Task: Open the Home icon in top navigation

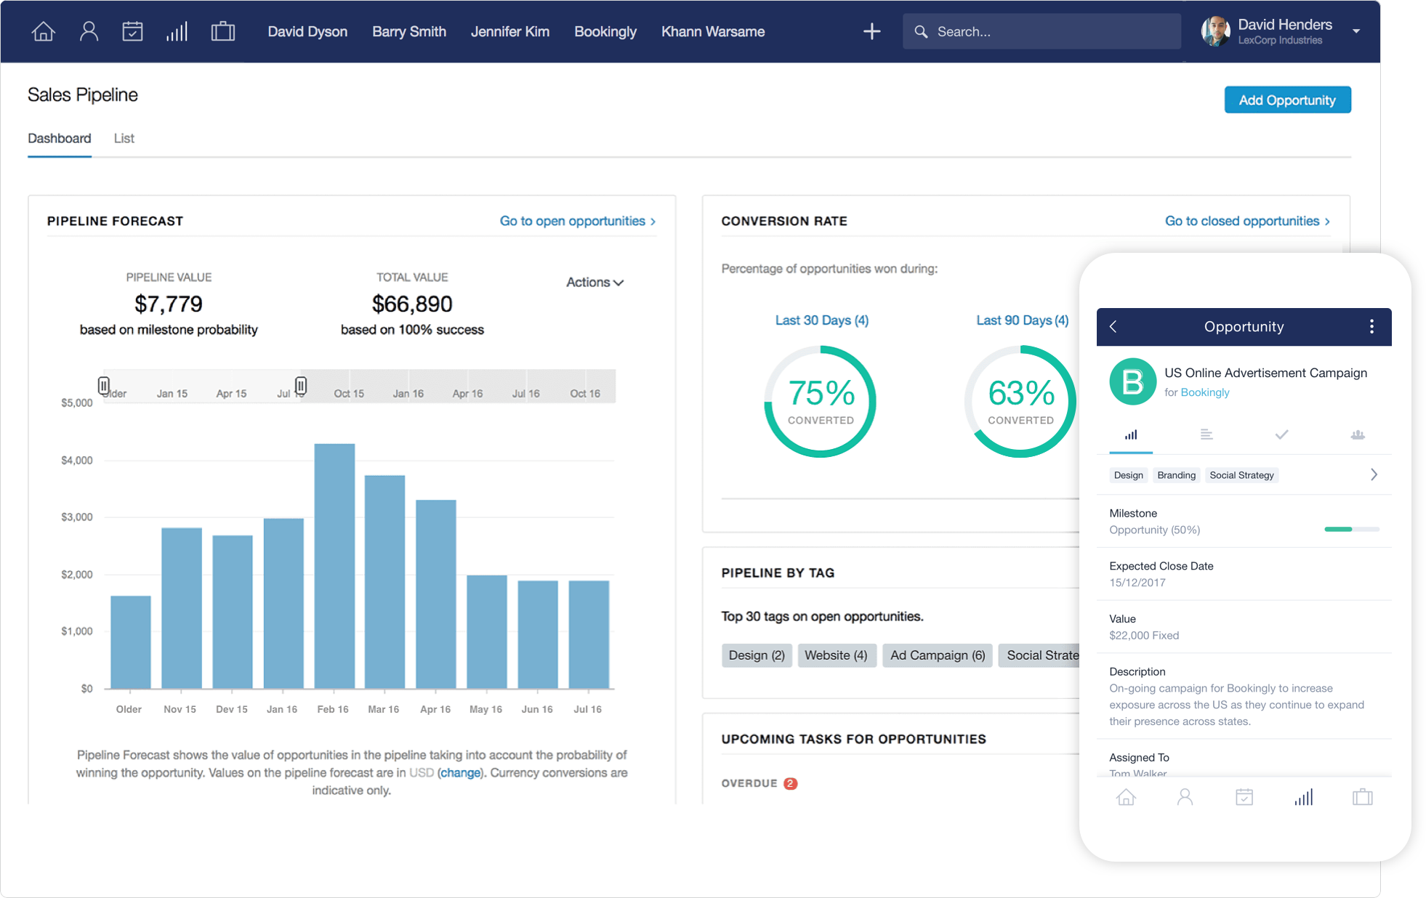Action: [x=43, y=31]
